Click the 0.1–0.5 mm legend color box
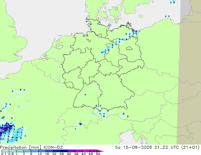 5,151
